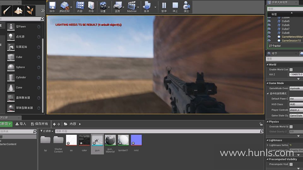Toggle Precompute Visibility checkbox
This screenshot has height=170, width=303.
click(x=291, y=164)
